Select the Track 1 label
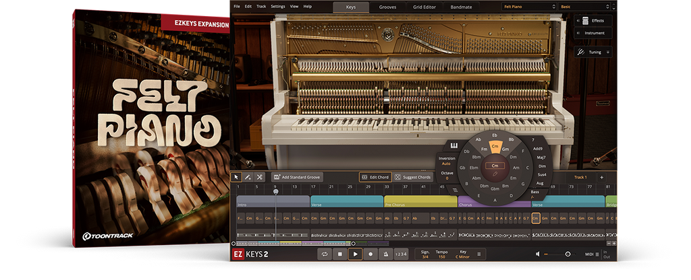Screen dimensions: 691x280 (580, 177)
